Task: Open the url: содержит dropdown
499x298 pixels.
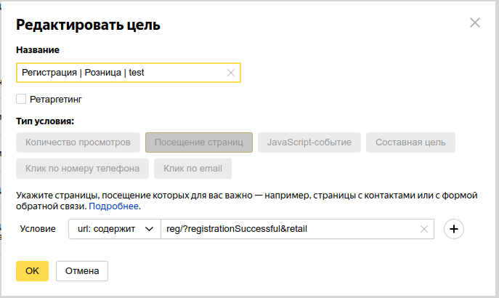Action: (x=115, y=229)
